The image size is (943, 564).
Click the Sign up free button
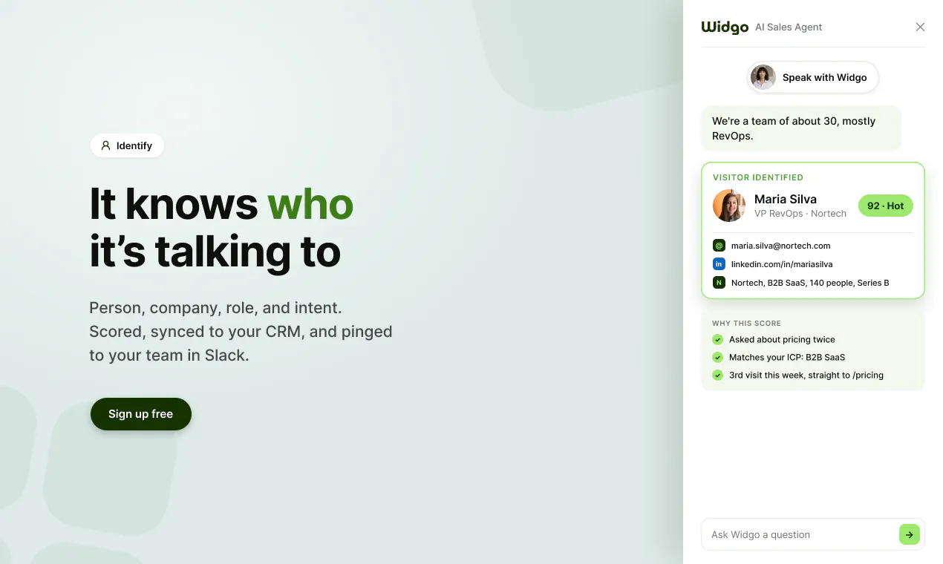(141, 414)
